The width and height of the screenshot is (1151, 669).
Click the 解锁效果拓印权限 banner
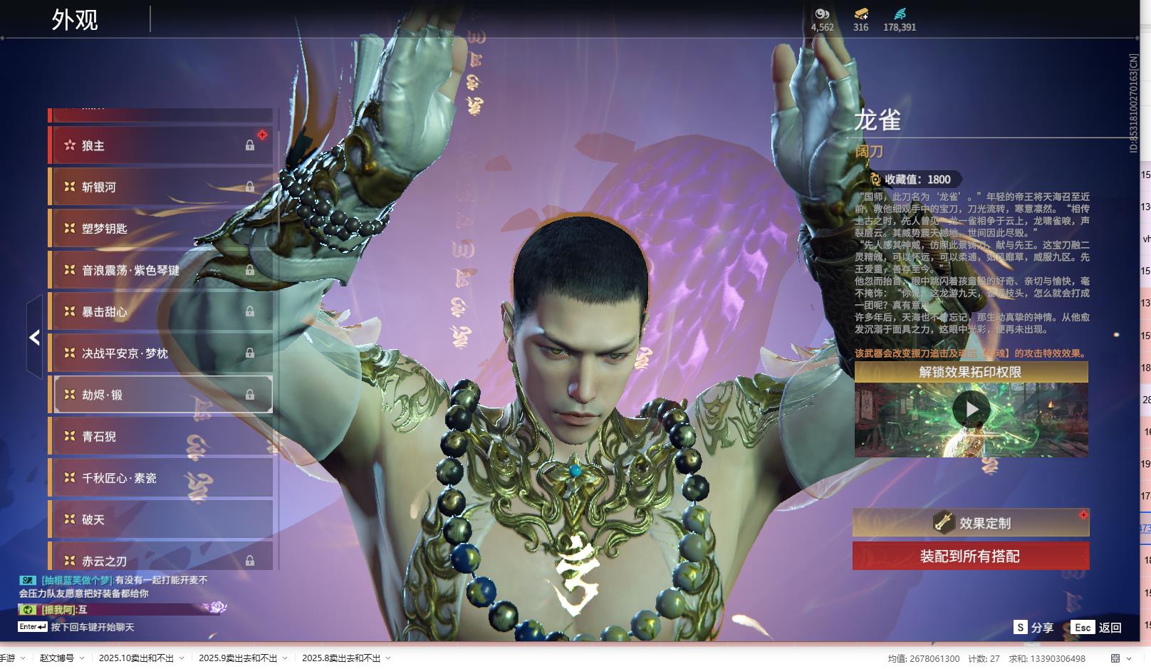coord(971,372)
